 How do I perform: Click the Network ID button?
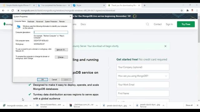pyautogui.click(x=61, y=50)
